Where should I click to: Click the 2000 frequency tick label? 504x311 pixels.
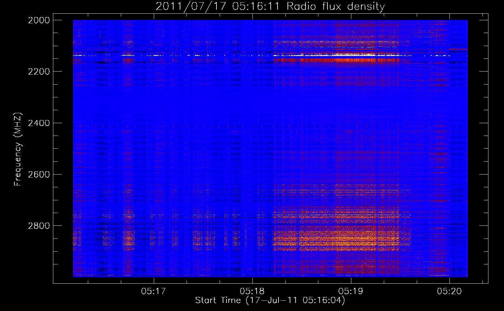click(39, 20)
